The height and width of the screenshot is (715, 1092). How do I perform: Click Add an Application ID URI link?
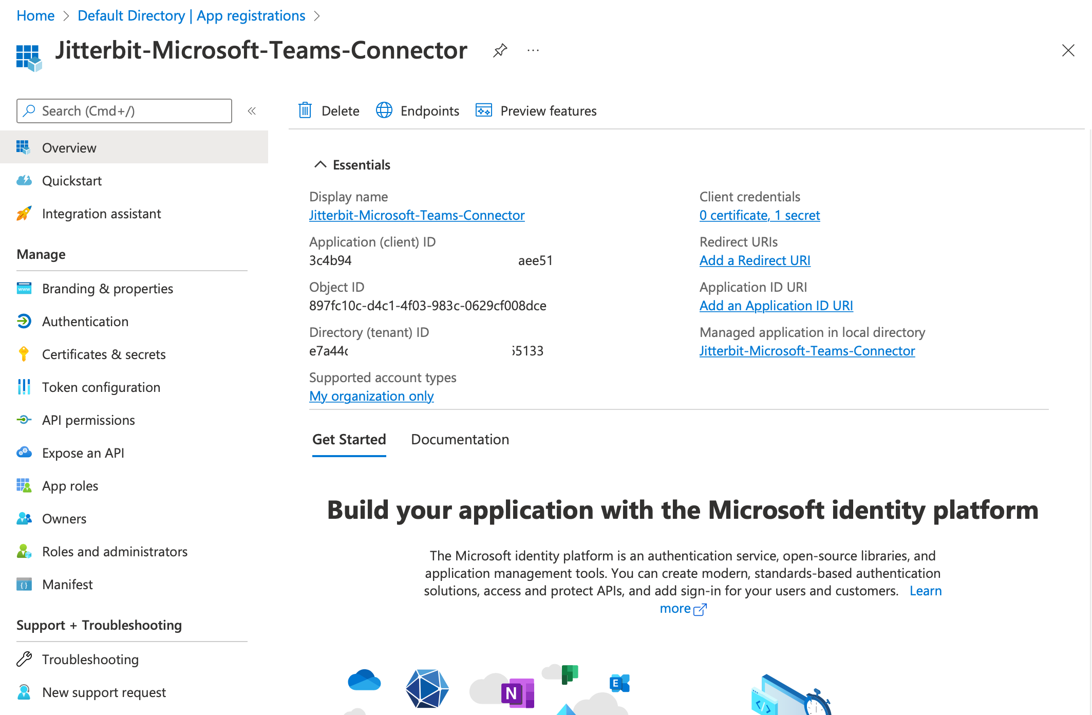[x=776, y=305]
